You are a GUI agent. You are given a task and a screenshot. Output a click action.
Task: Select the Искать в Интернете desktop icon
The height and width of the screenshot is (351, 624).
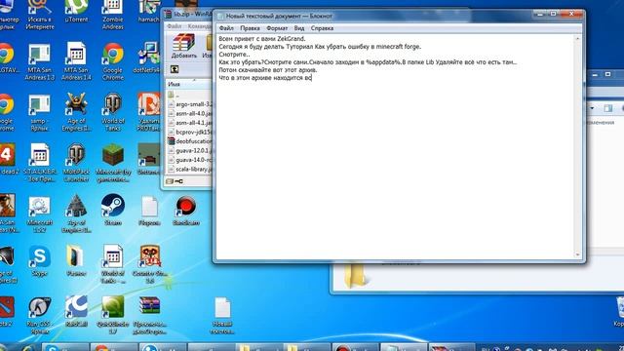coord(40,16)
